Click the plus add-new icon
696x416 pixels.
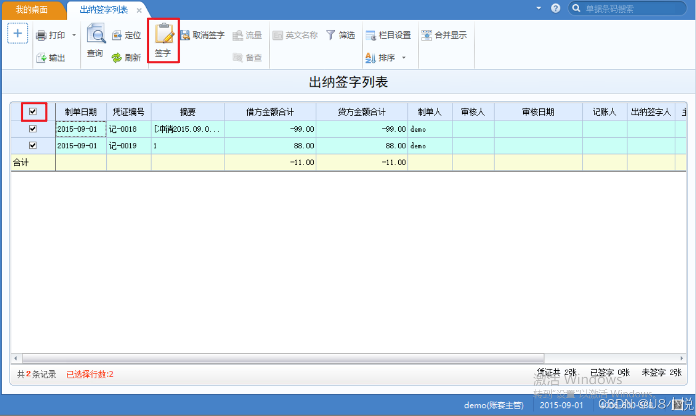pos(18,34)
